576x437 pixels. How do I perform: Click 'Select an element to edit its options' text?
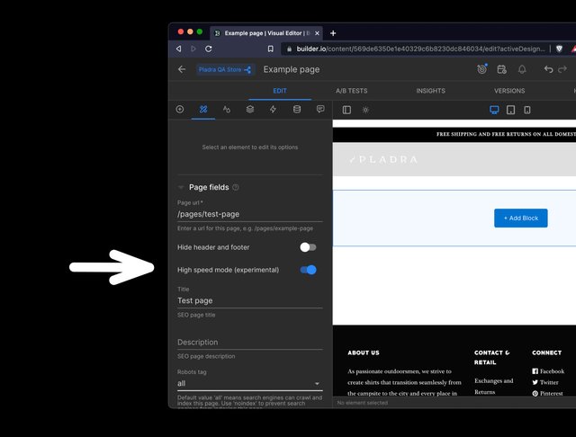(250, 147)
